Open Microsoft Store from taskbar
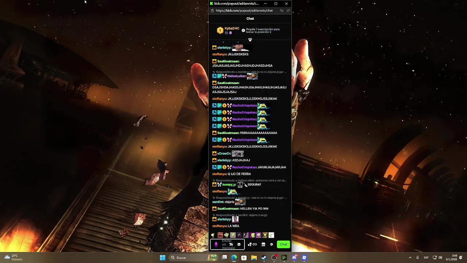467x263 pixels. pos(244,258)
